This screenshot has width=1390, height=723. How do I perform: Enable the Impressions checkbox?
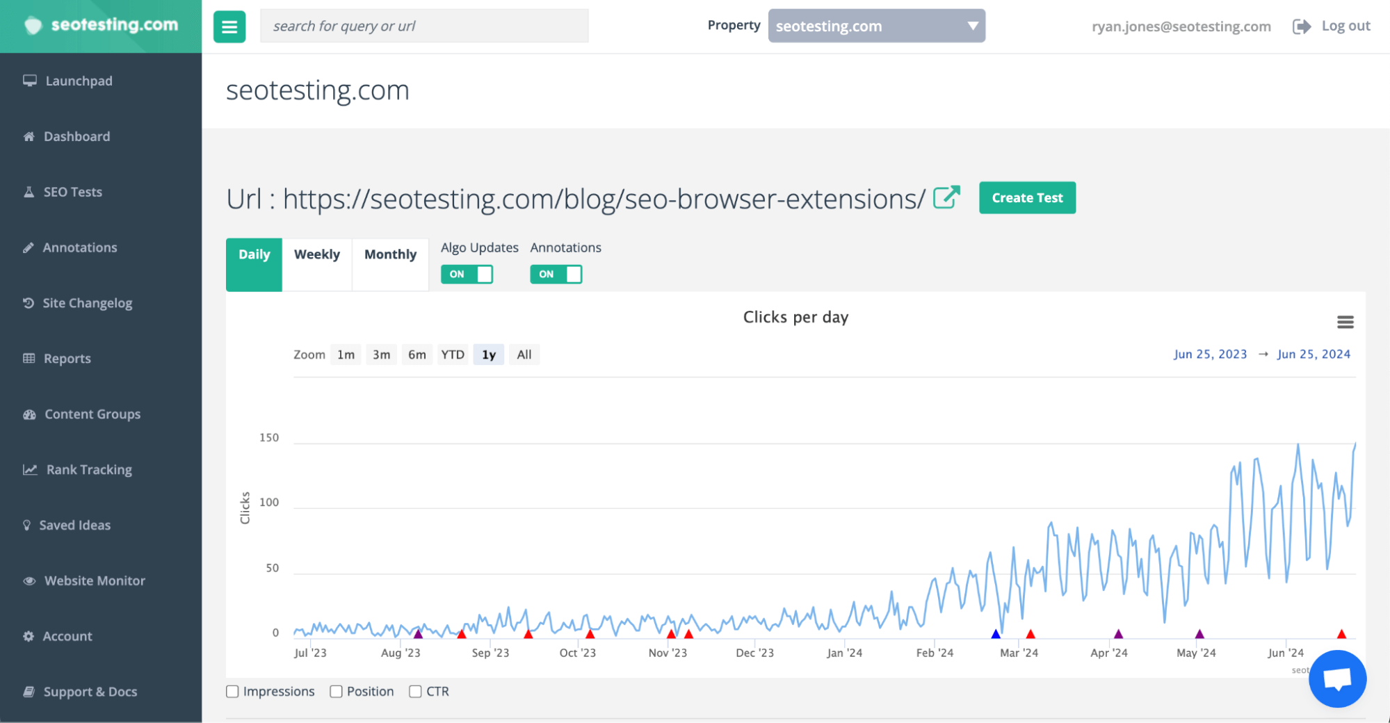232,692
